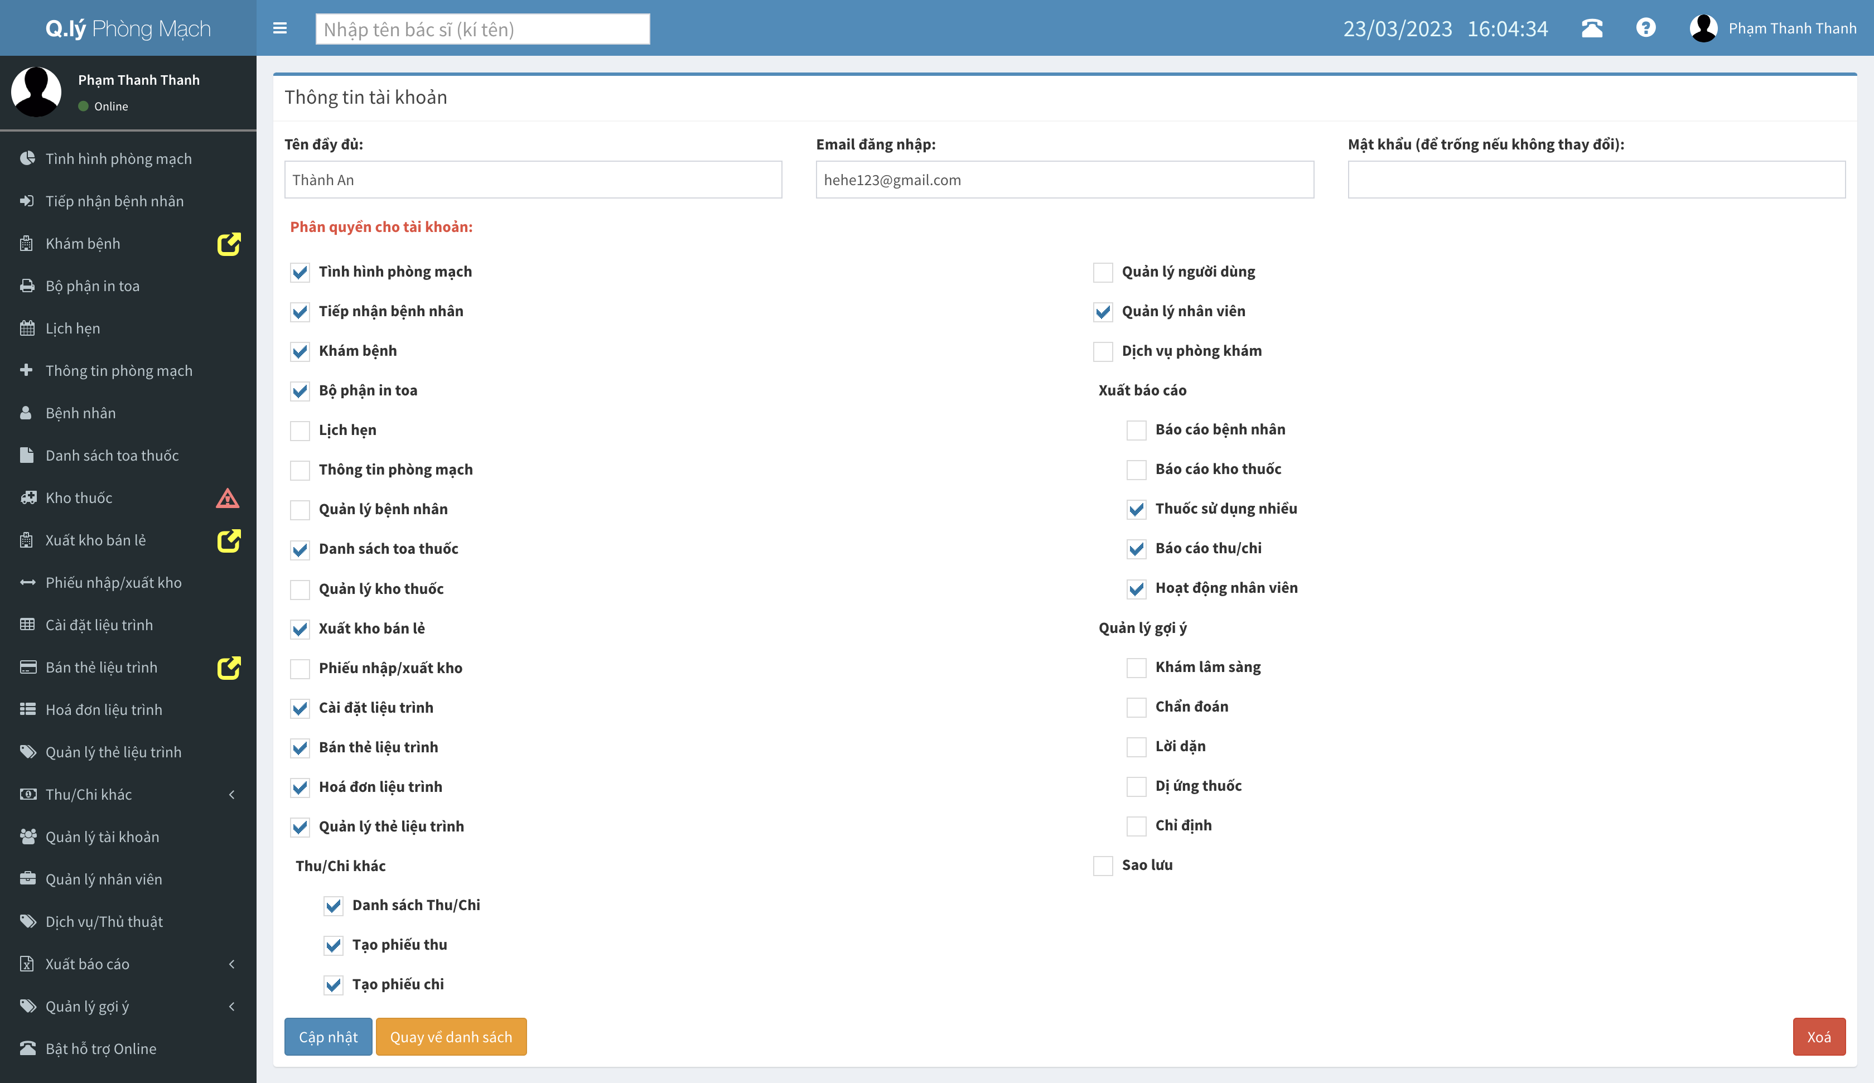Click the sidebar profile avatar image
This screenshot has height=1083, width=1874.
[x=36, y=91]
